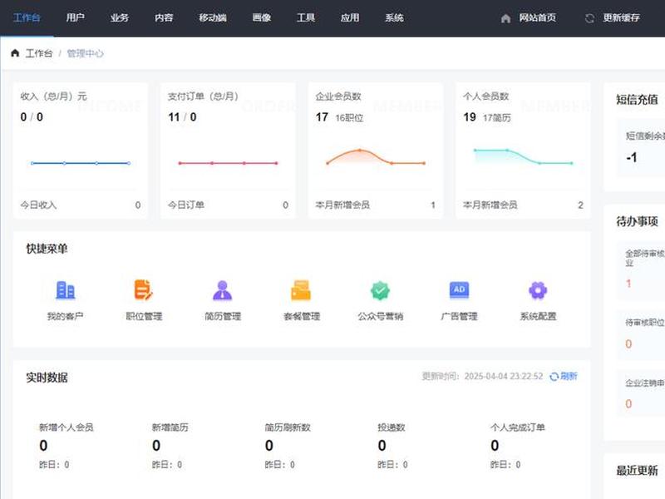Screen dimensions: 665x499
Task: Click the 17简历 count text
Action: tap(496, 118)
